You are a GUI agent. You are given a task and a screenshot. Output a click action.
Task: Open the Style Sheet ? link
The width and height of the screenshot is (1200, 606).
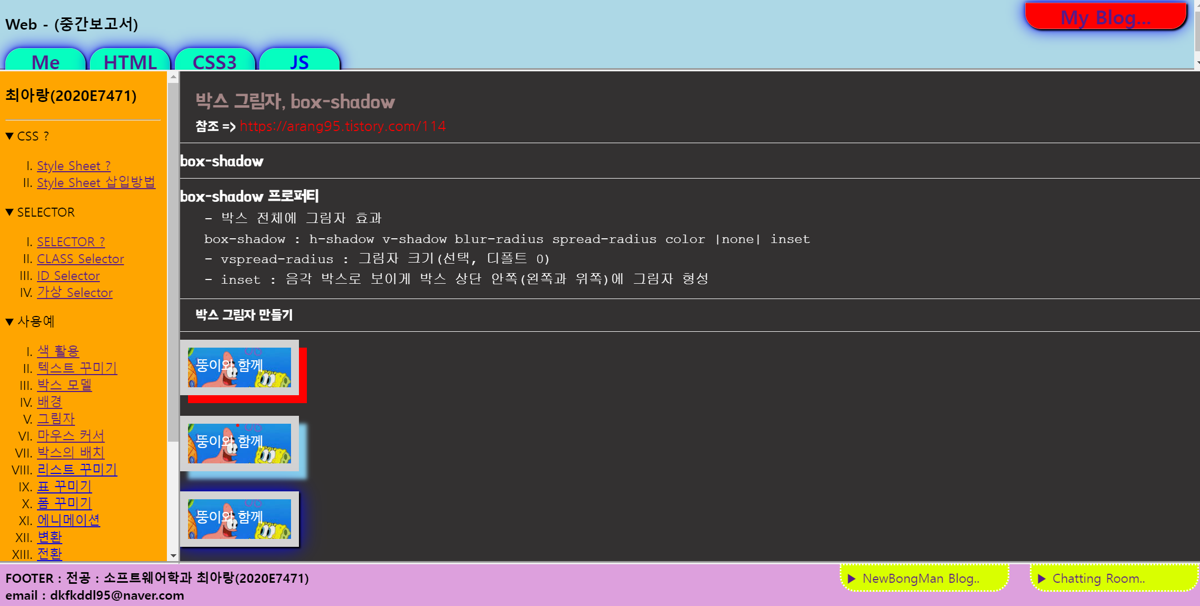73,166
